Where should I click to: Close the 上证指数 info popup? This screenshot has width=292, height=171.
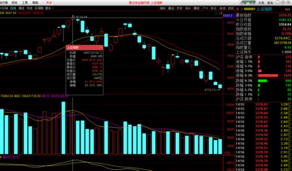(101, 47)
